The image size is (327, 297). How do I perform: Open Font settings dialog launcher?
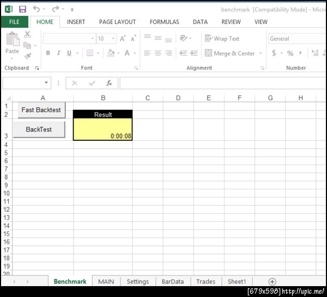point(136,68)
